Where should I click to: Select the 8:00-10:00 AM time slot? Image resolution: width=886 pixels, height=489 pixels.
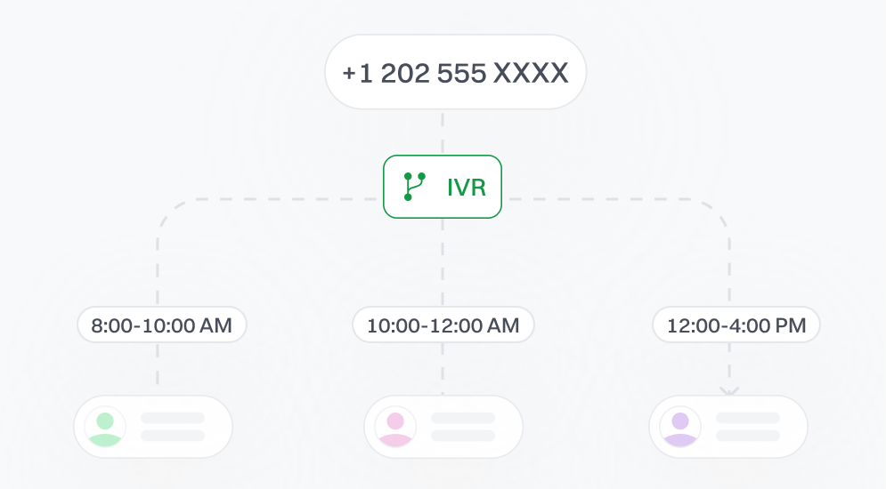point(161,325)
